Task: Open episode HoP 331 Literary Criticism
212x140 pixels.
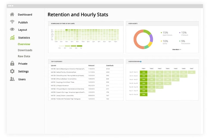Action: pos(86,96)
